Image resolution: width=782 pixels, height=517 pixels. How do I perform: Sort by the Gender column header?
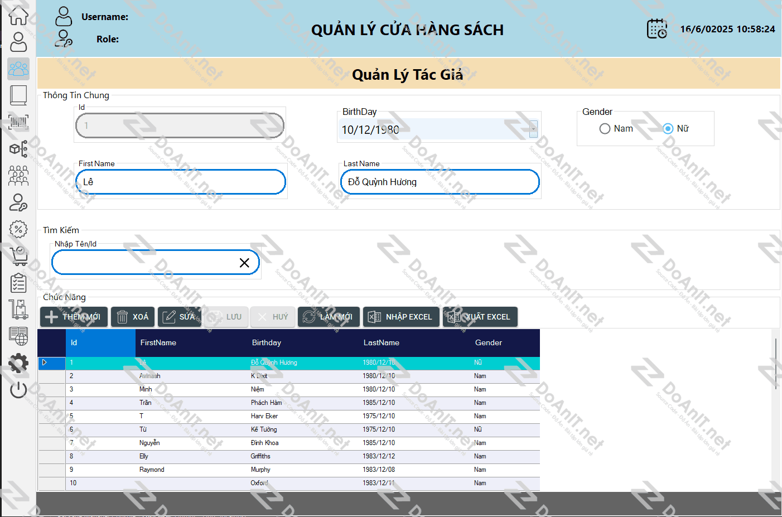click(505, 343)
